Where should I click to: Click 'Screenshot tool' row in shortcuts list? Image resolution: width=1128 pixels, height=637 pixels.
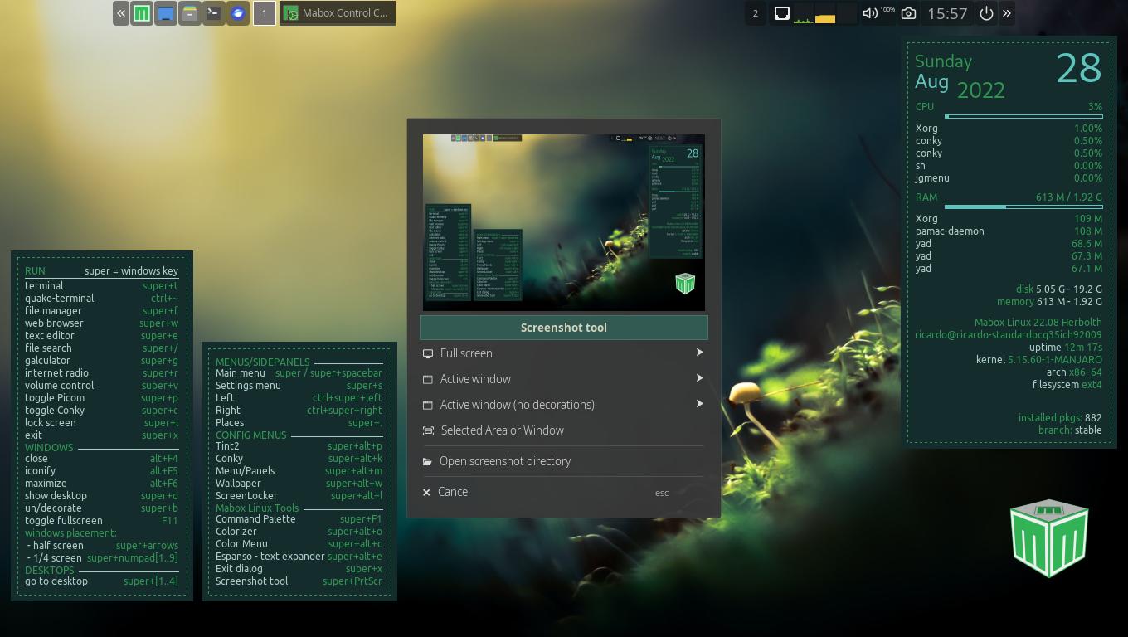click(299, 581)
